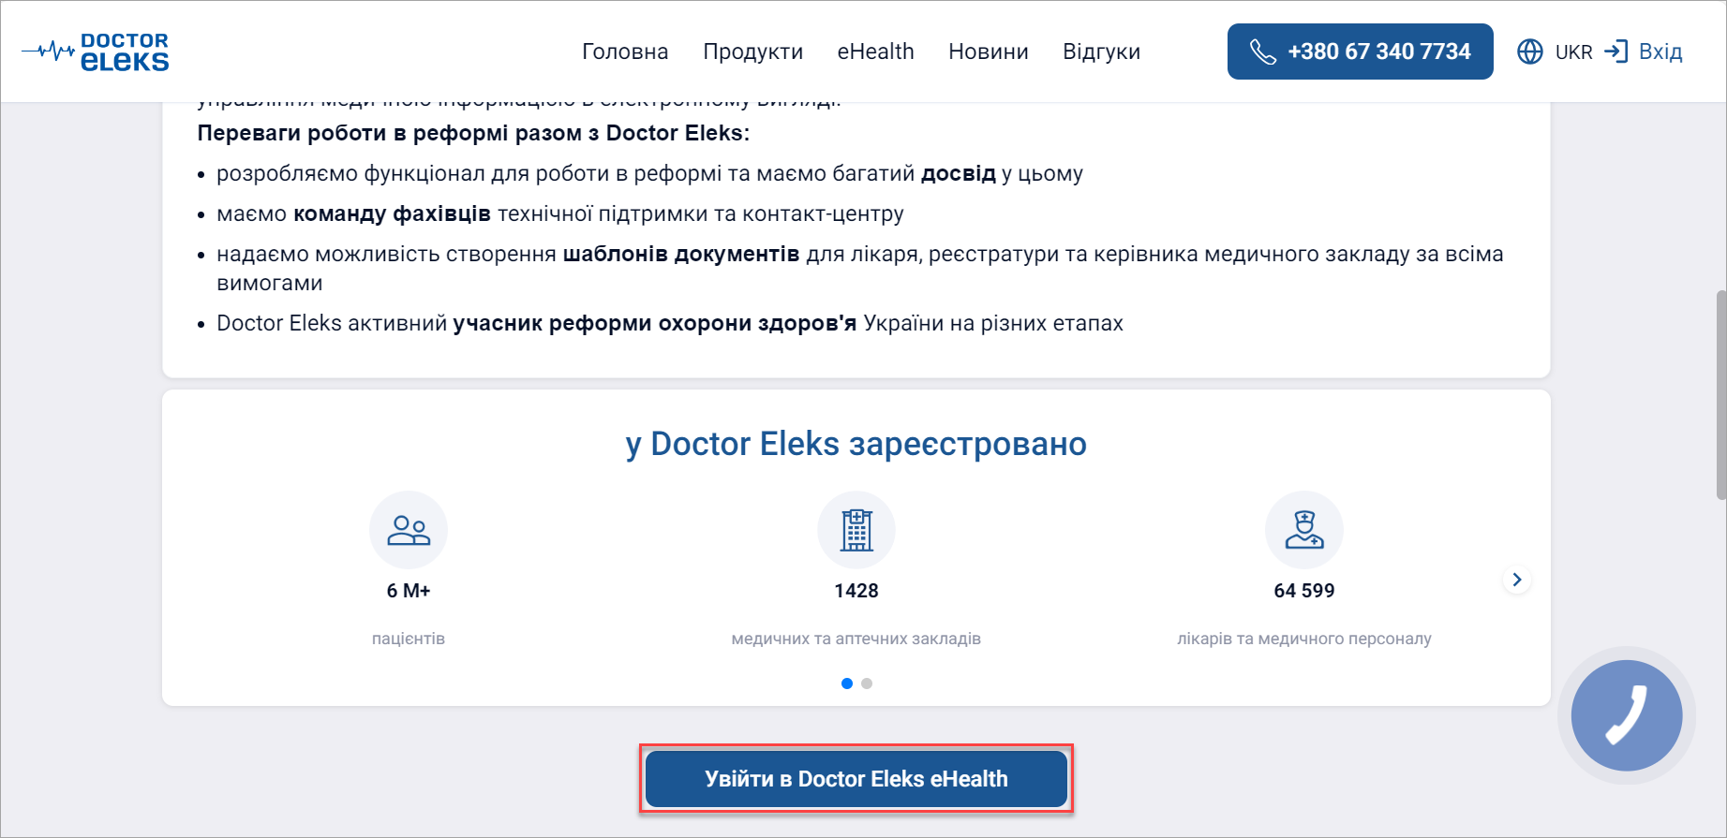Viewport: 1727px width, 838px height.
Task: Click the Doctor Eleks logo
Action: coord(96,51)
